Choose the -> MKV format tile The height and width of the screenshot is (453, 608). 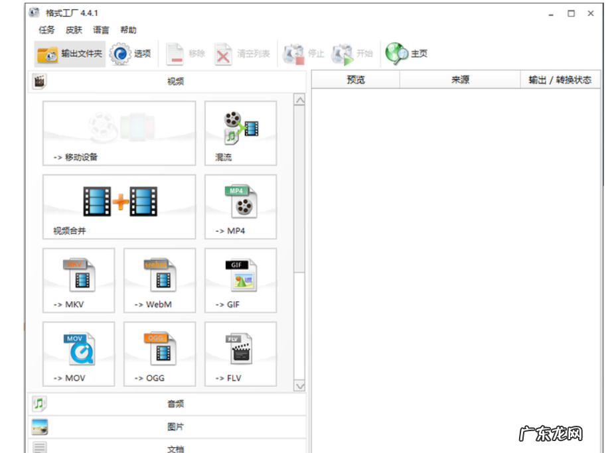[78, 280]
